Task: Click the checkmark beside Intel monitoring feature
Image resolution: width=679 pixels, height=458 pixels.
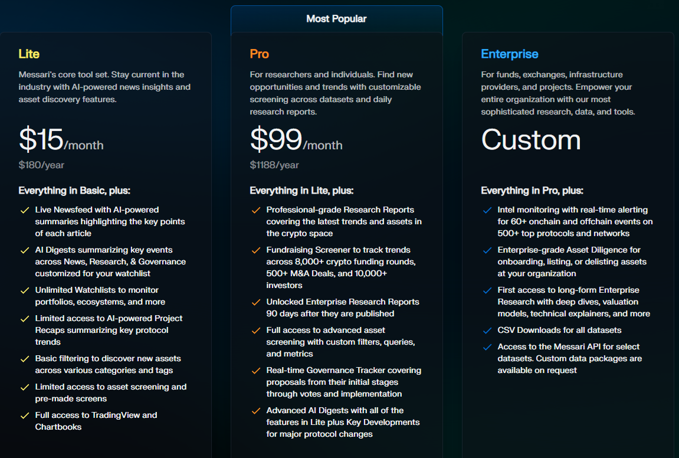Action: coord(487,210)
